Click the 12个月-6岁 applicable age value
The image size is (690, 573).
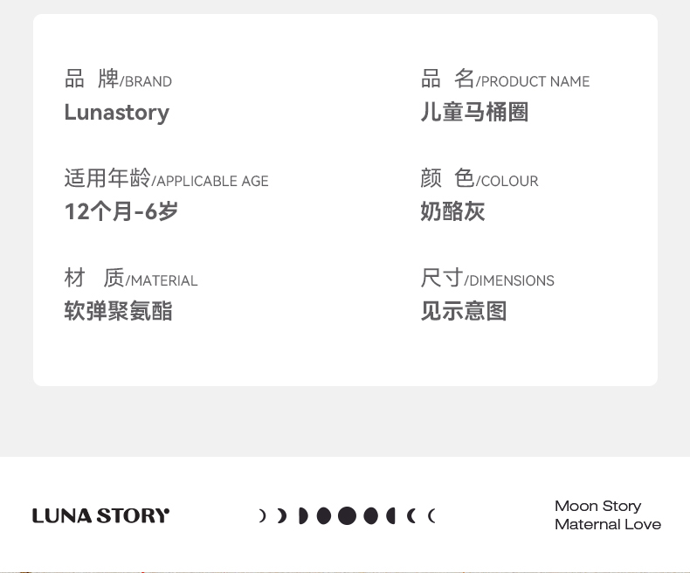pos(121,211)
